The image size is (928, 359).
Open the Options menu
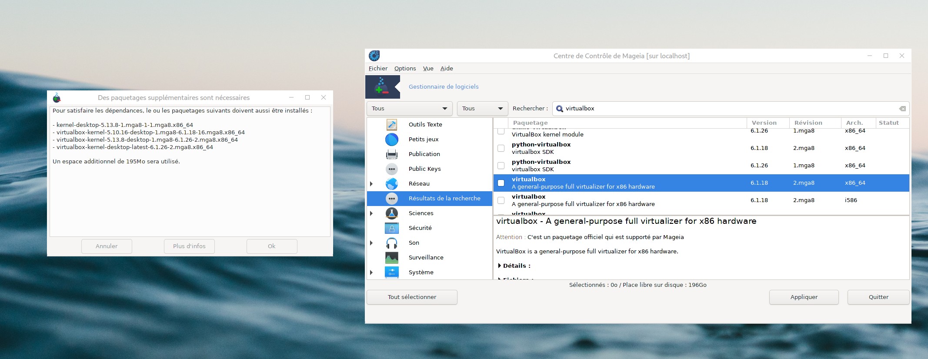405,69
